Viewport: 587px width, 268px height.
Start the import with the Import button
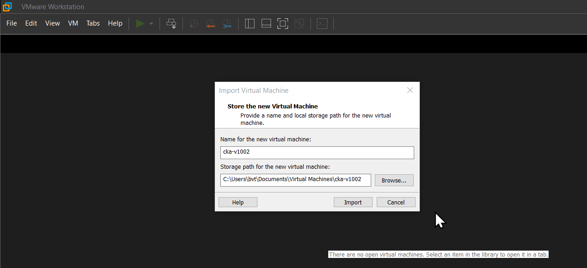click(x=353, y=202)
